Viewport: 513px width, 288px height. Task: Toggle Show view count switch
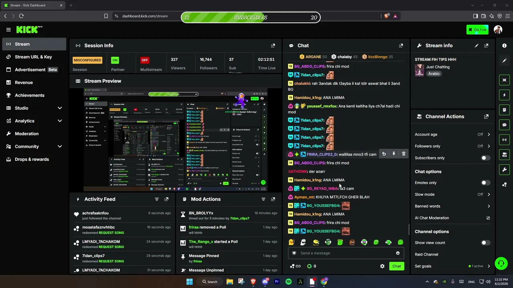[x=485, y=243]
